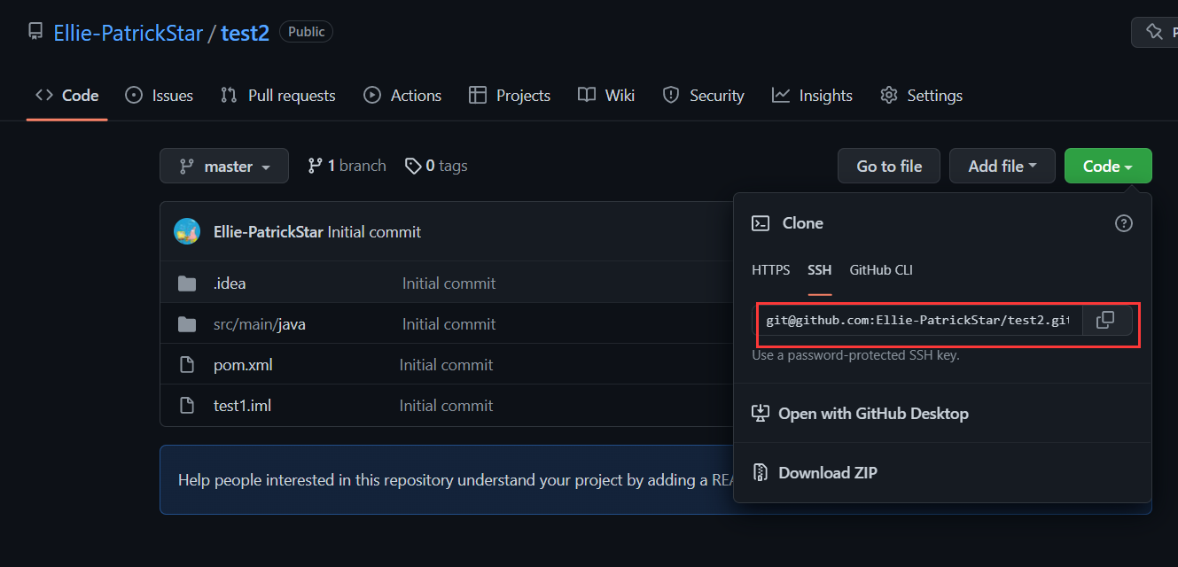Expand the master branch dropdown

(224, 166)
